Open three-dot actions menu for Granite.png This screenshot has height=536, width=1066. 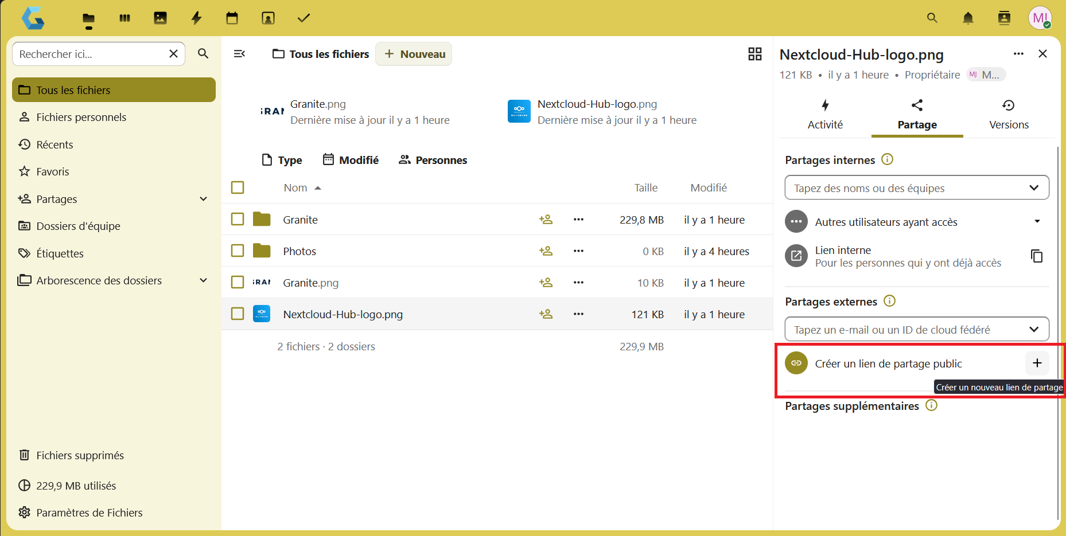[x=578, y=283]
